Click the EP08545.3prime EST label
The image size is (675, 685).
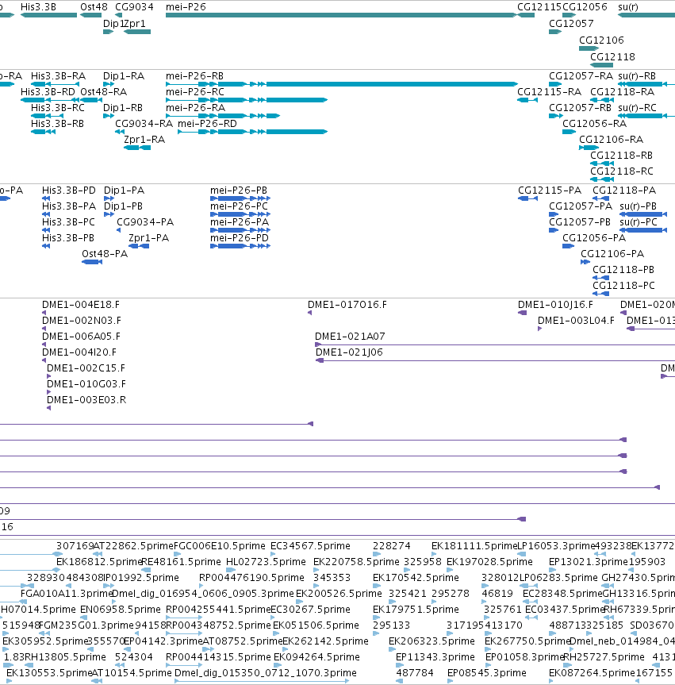click(487, 673)
